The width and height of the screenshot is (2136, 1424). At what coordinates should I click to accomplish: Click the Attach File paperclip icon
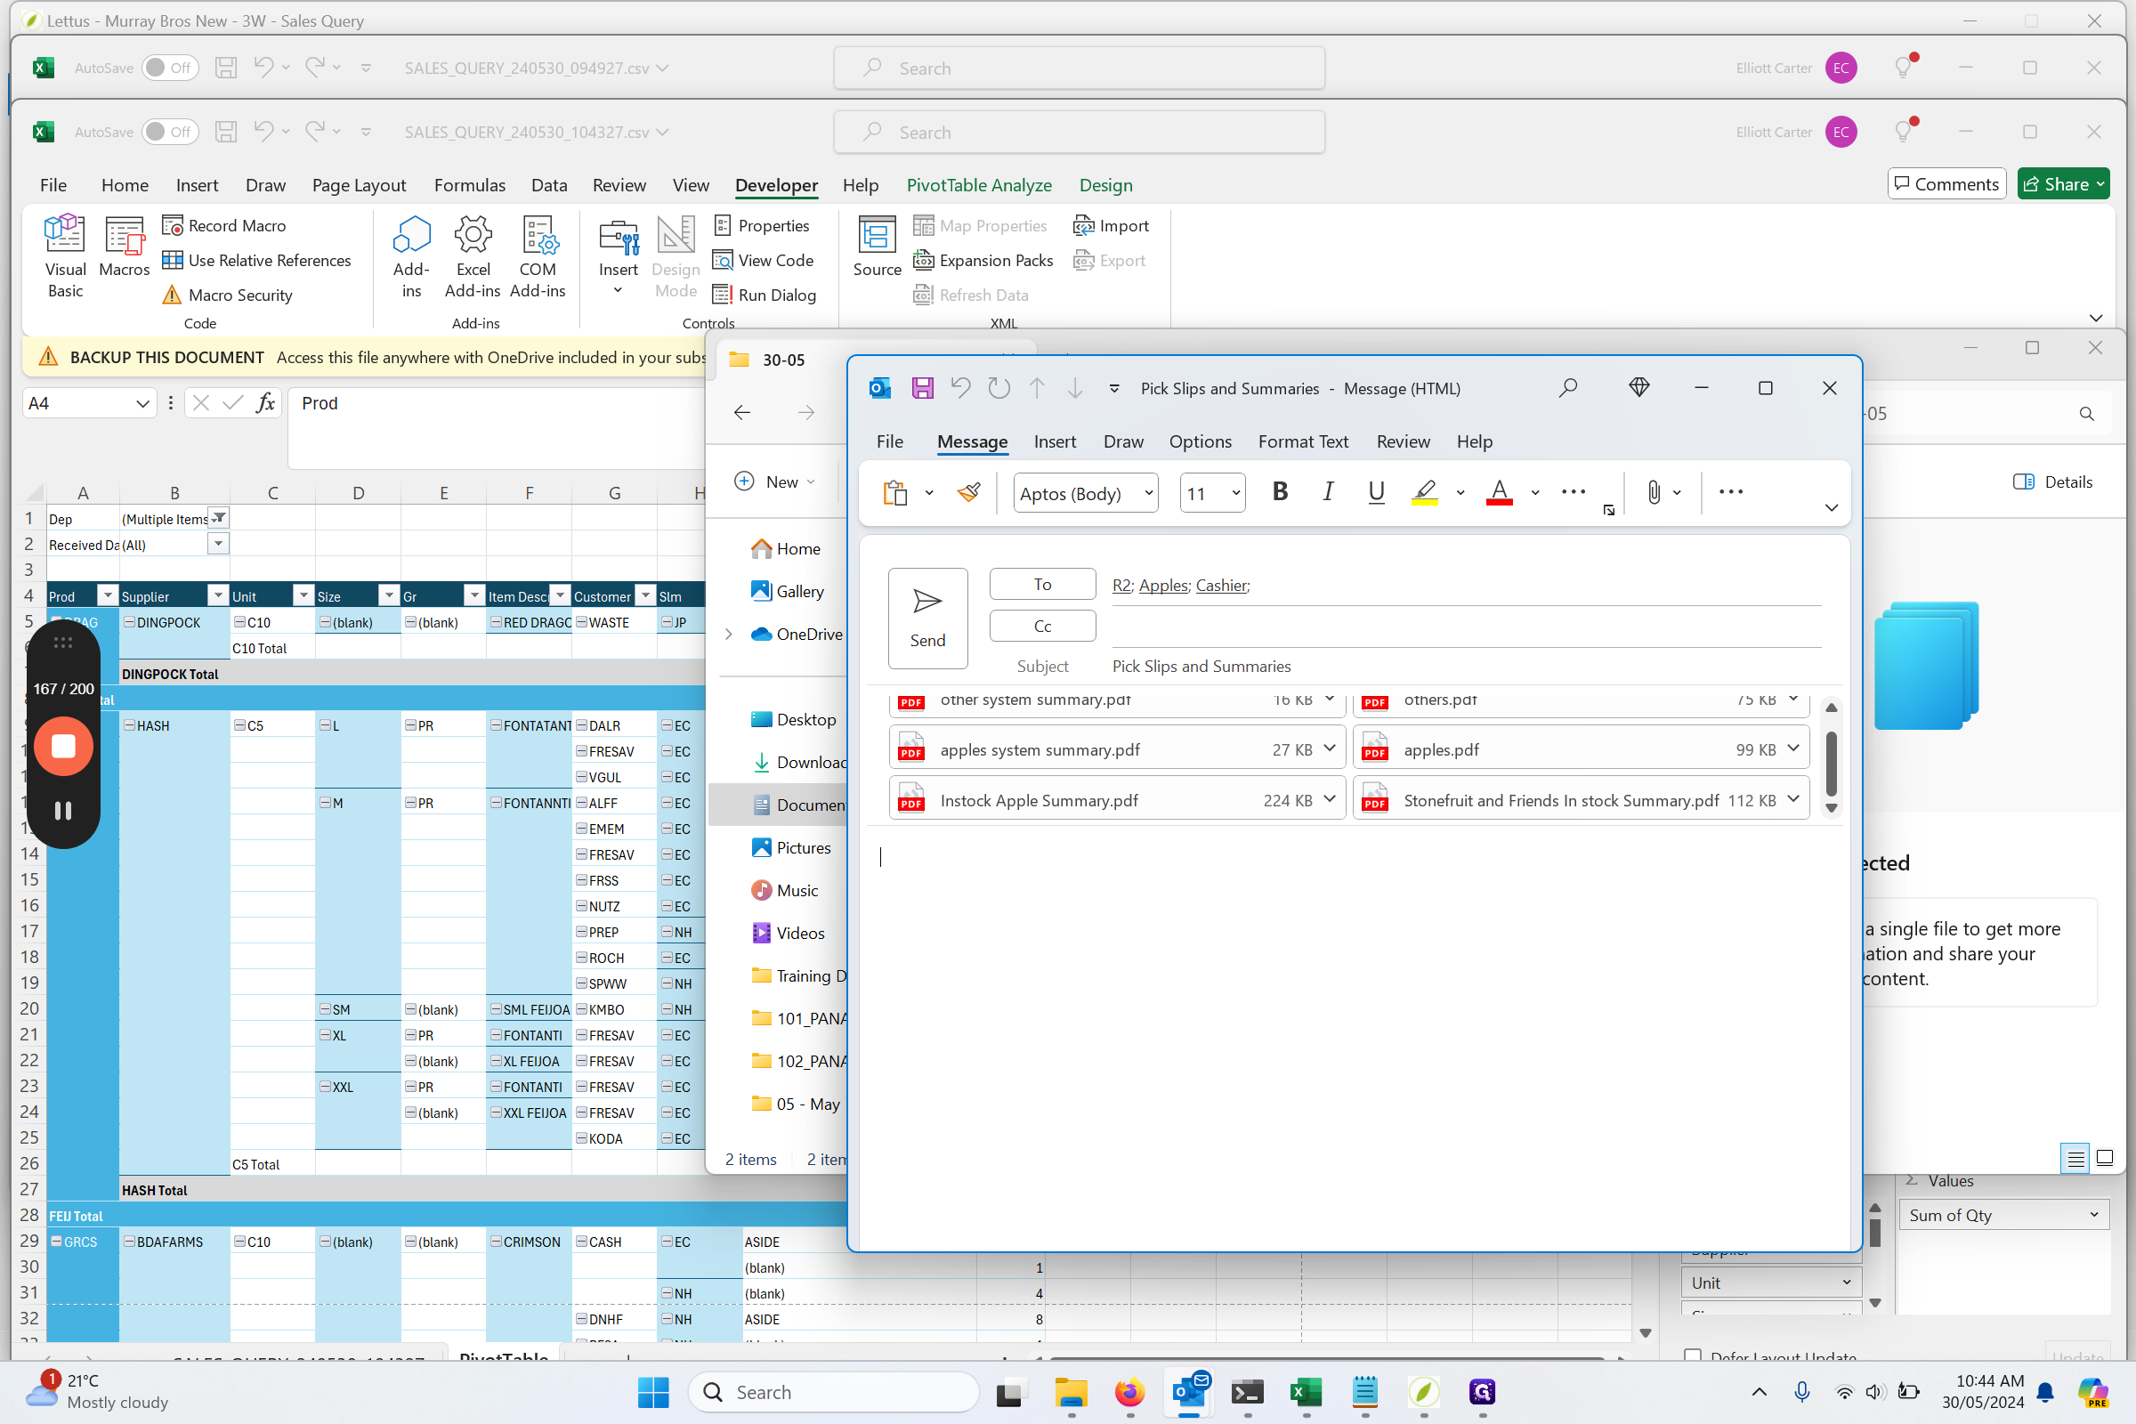click(1654, 492)
